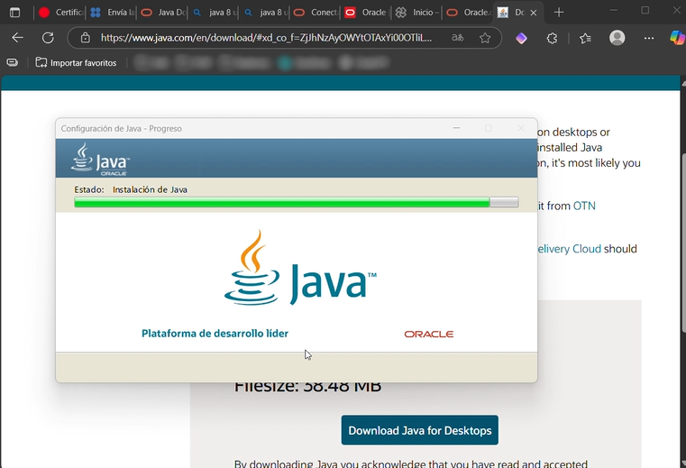
Task: Switch to the Certific tab
Action: (59, 13)
